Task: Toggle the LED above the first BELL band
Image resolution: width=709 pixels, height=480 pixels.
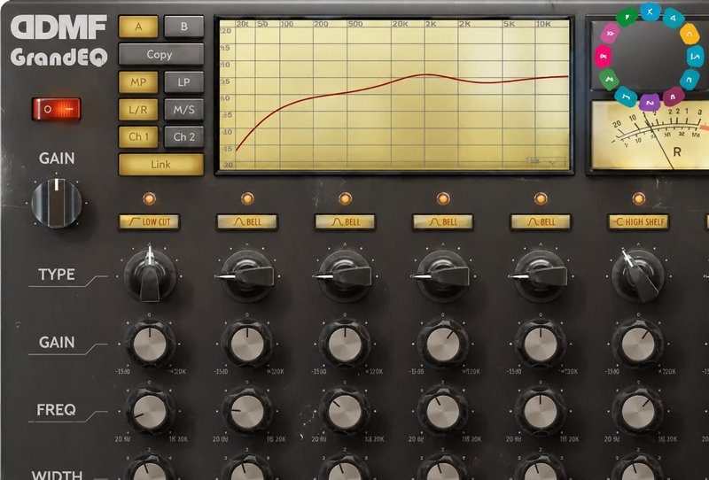Action: (247, 198)
